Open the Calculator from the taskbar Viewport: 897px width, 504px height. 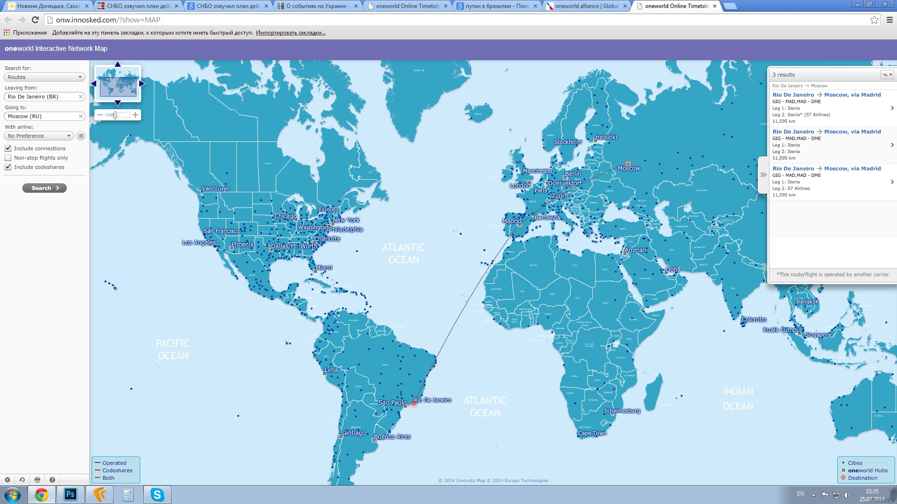(x=128, y=495)
